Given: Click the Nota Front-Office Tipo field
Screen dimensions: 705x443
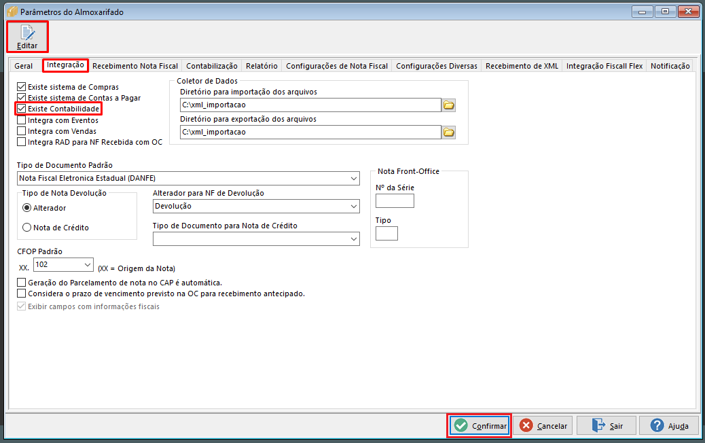Looking at the screenshot, I should click(386, 234).
